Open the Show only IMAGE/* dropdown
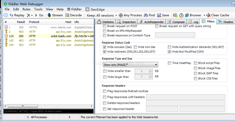Viewport: 235px width, 121px height. (131, 65)
